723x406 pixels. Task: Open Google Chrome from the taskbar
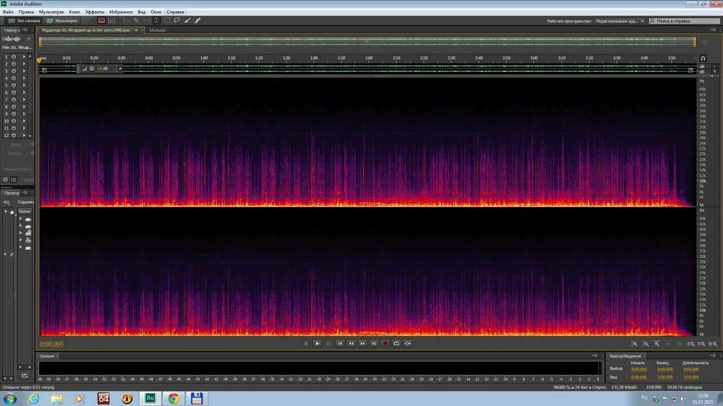pos(173,399)
